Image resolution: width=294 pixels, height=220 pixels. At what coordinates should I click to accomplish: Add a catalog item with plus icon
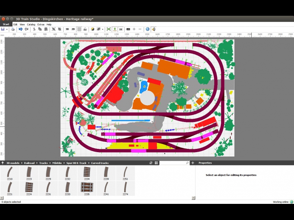point(193,163)
